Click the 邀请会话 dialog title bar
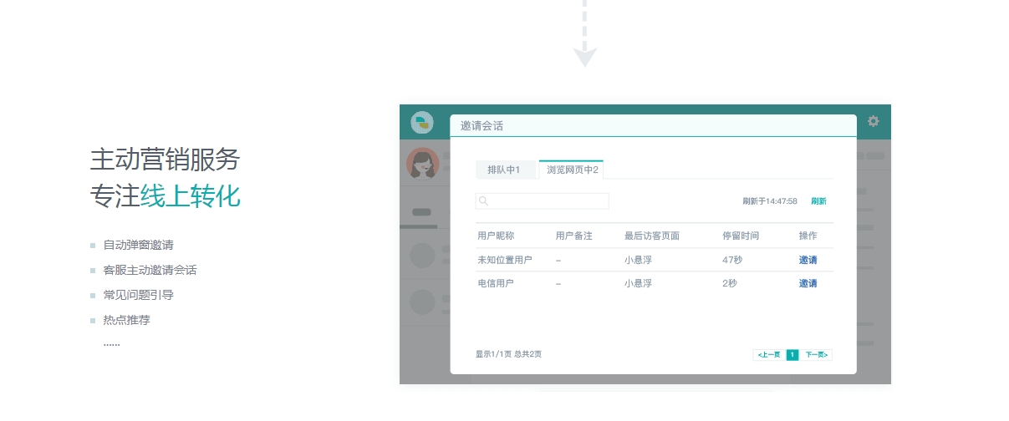The image size is (1009, 421). coord(652,125)
